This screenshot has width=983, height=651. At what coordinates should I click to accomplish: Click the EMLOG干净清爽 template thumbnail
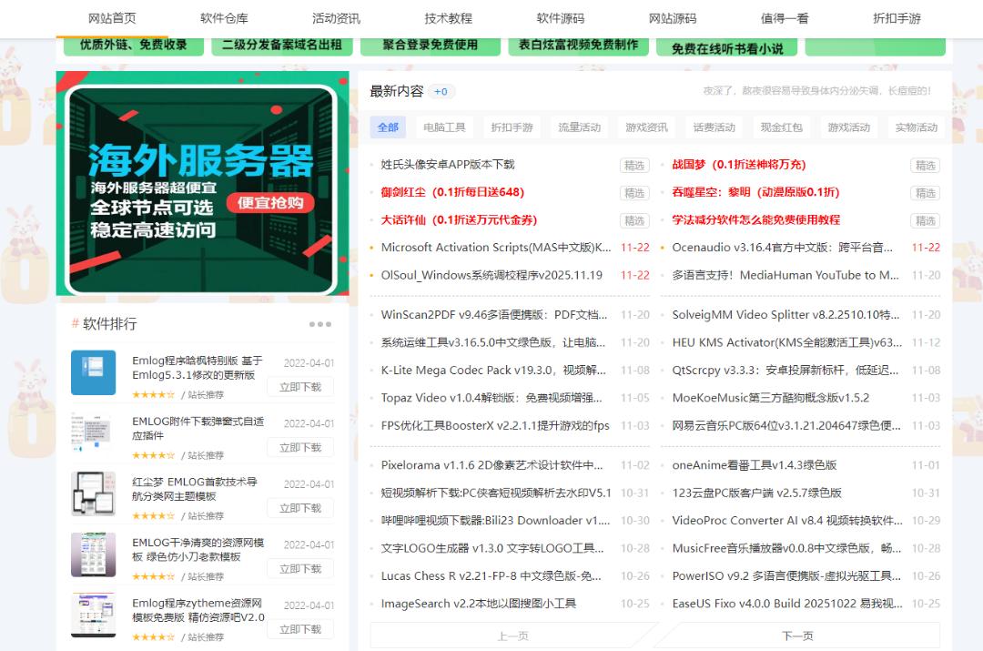93,554
